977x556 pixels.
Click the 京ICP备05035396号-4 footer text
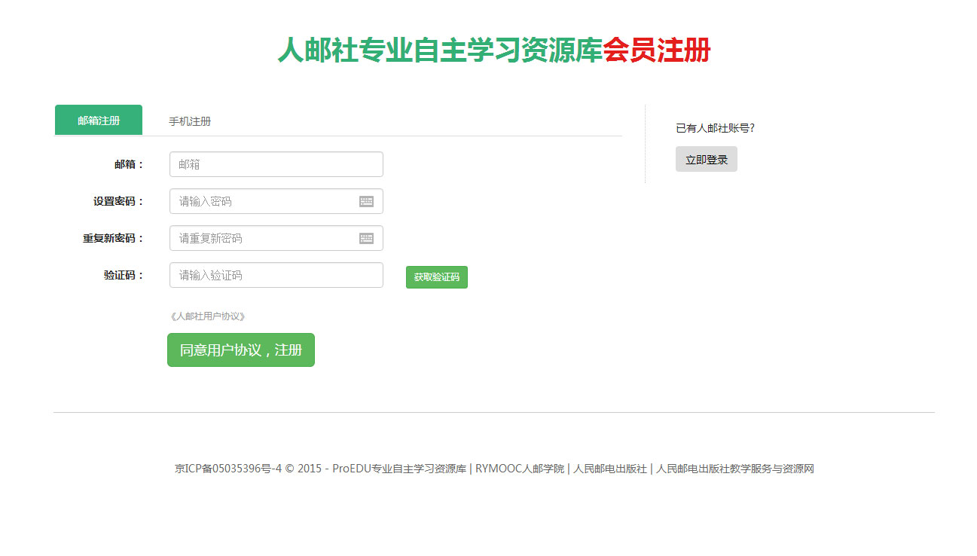[227, 469]
